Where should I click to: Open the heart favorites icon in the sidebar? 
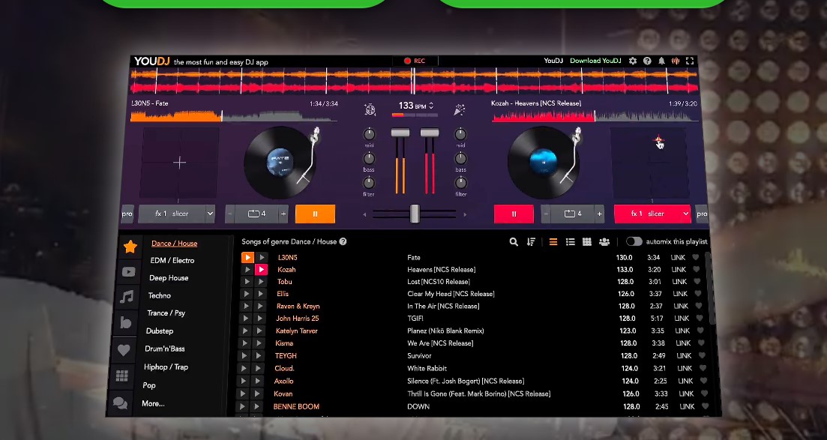pyautogui.click(x=124, y=349)
